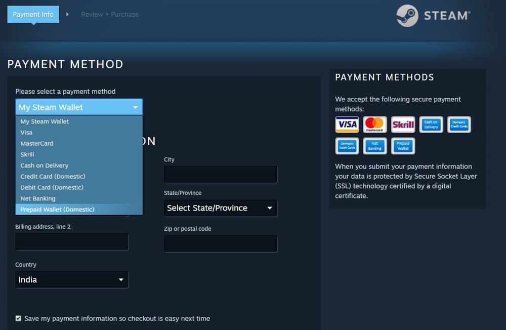
Task: Choose Prepaid Wallet (Domestic) option
Action: (79, 209)
